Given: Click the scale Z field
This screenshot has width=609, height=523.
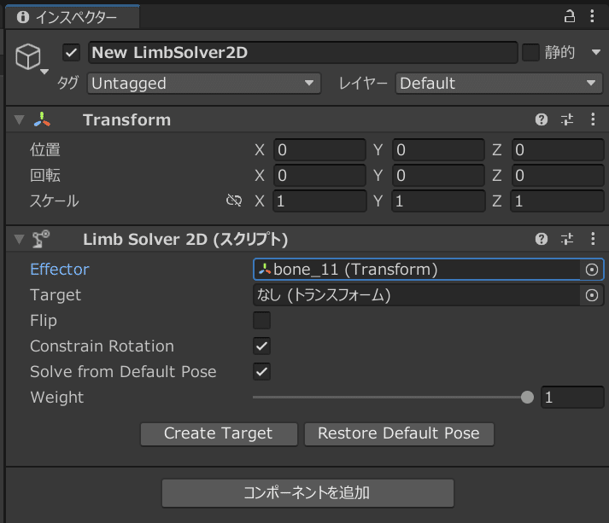Looking at the screenshot, I should [x=558, y=201].
